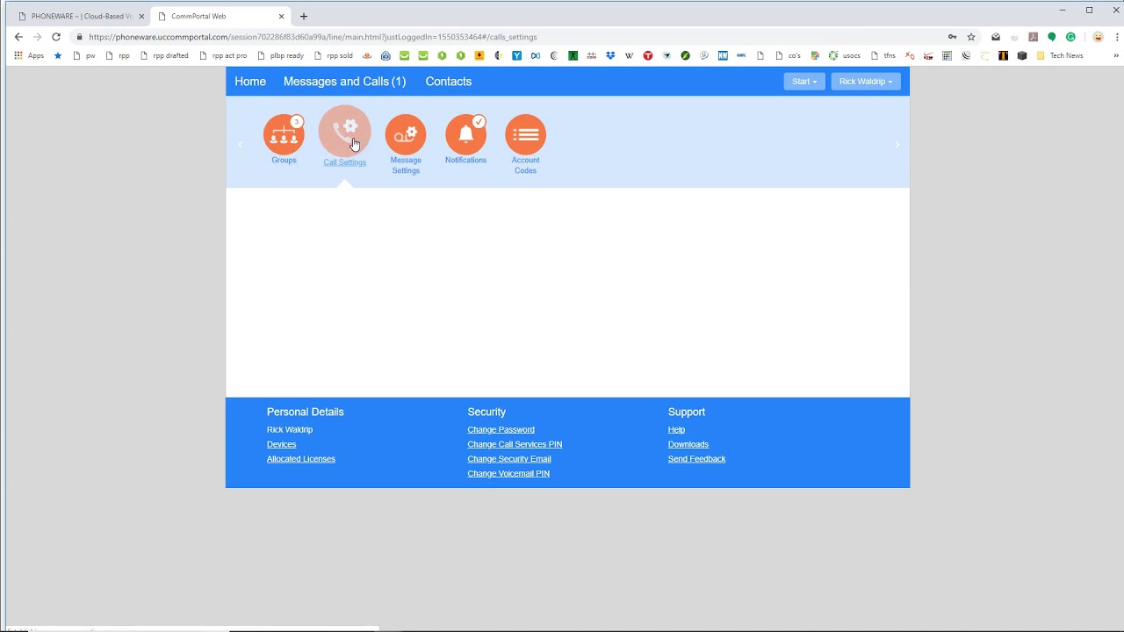The width and height of the screenshot is (1124, 632).
Task: Open the Help link
Action: pos(676,430)
